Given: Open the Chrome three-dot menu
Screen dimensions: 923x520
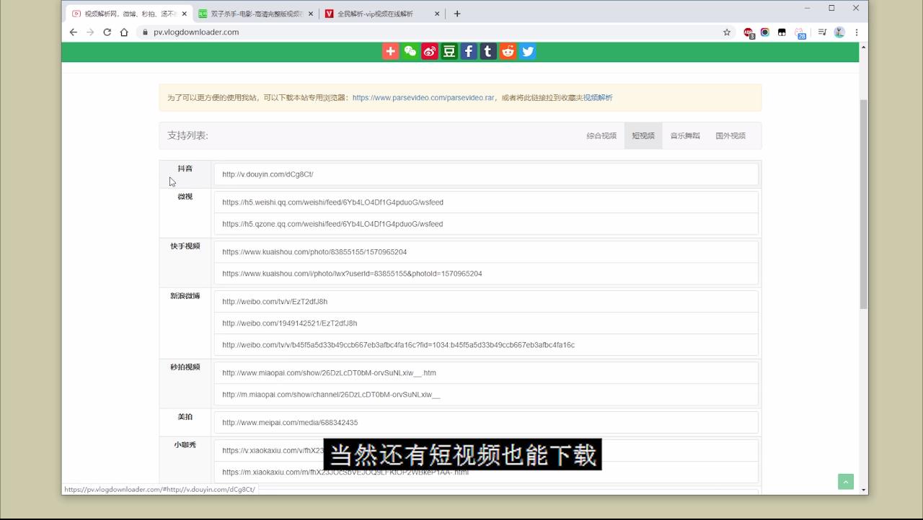Looking at the screenshot, I should 856,32.
